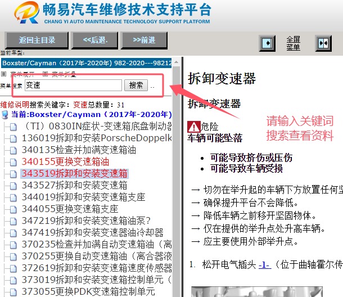Open 373019拆卸和安装变速箱控制单元
Image resolution: width=343 pixels, height=297 pixels.
97,280
